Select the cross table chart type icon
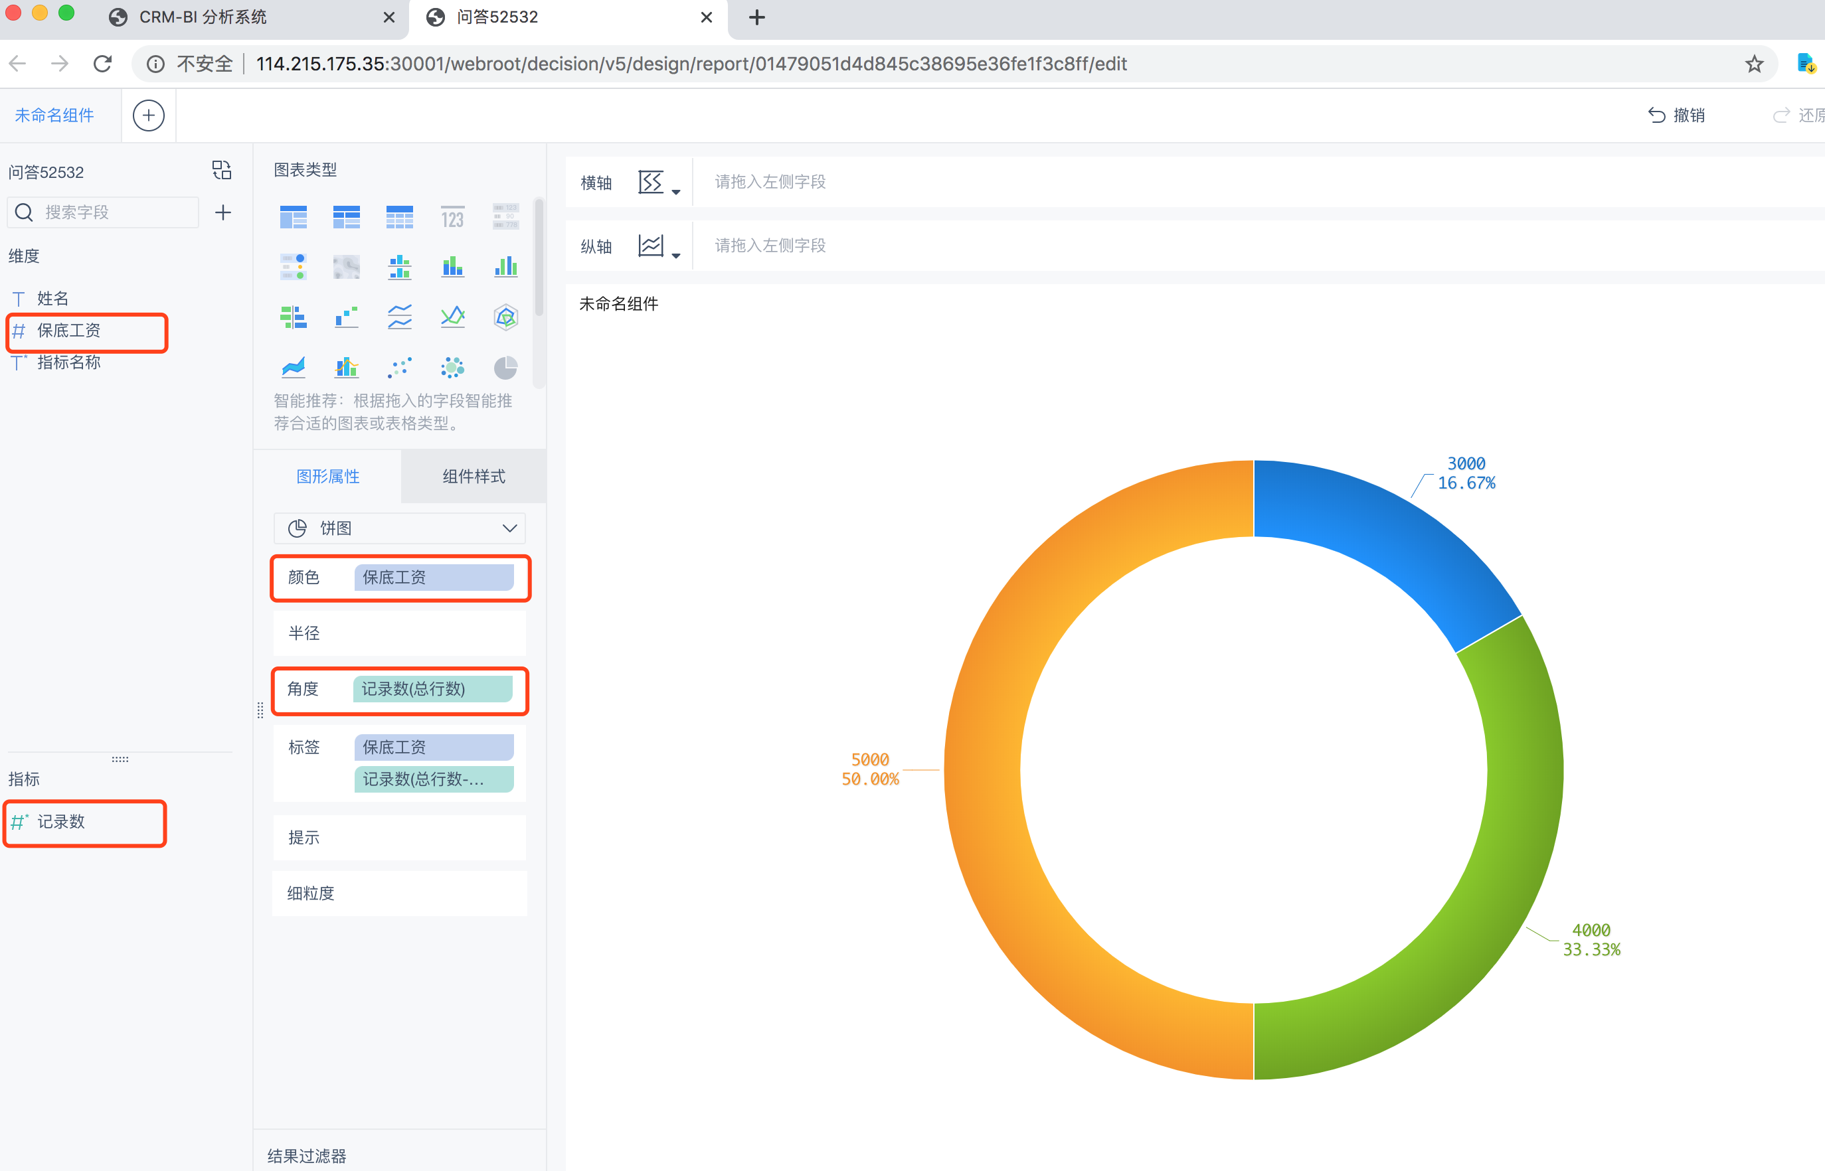 click(x=346, y=218)
